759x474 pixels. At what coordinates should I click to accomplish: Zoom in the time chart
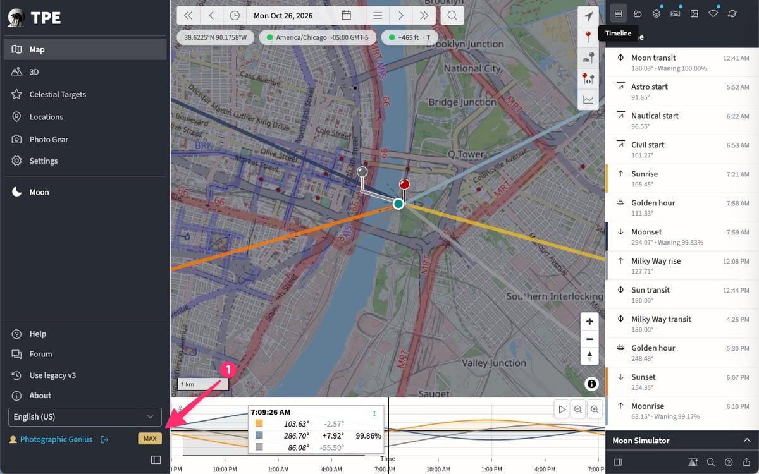595,410
